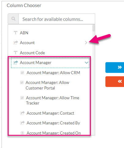Click the blue add columns button
Screen dimensions: 124x148
pyautogui.click(x=115, y=67)
